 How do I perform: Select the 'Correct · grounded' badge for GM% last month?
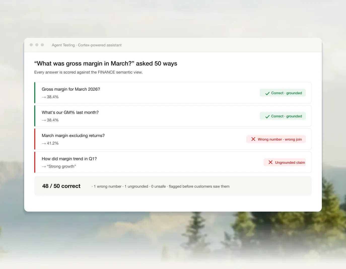click(x=283, y=116)
